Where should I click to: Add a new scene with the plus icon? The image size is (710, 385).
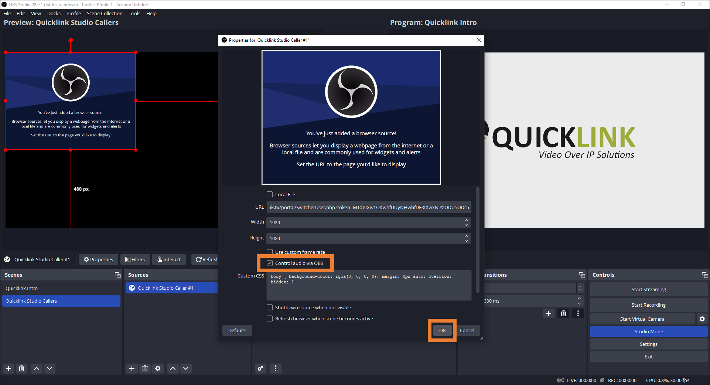click(x=8, y=368)
